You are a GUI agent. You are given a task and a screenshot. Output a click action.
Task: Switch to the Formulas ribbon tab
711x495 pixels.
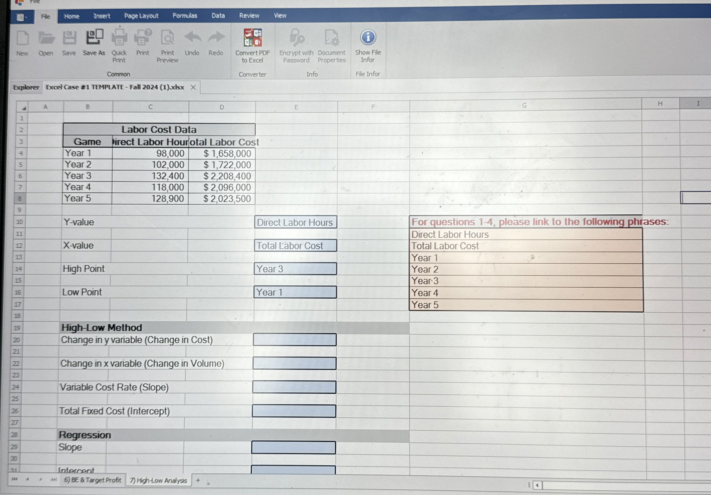point(185,15)
